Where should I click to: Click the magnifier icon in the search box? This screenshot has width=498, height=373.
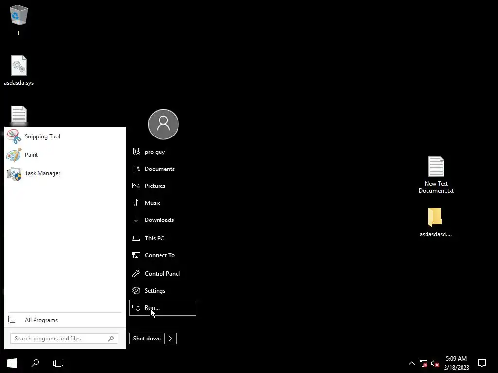(111, 339)
